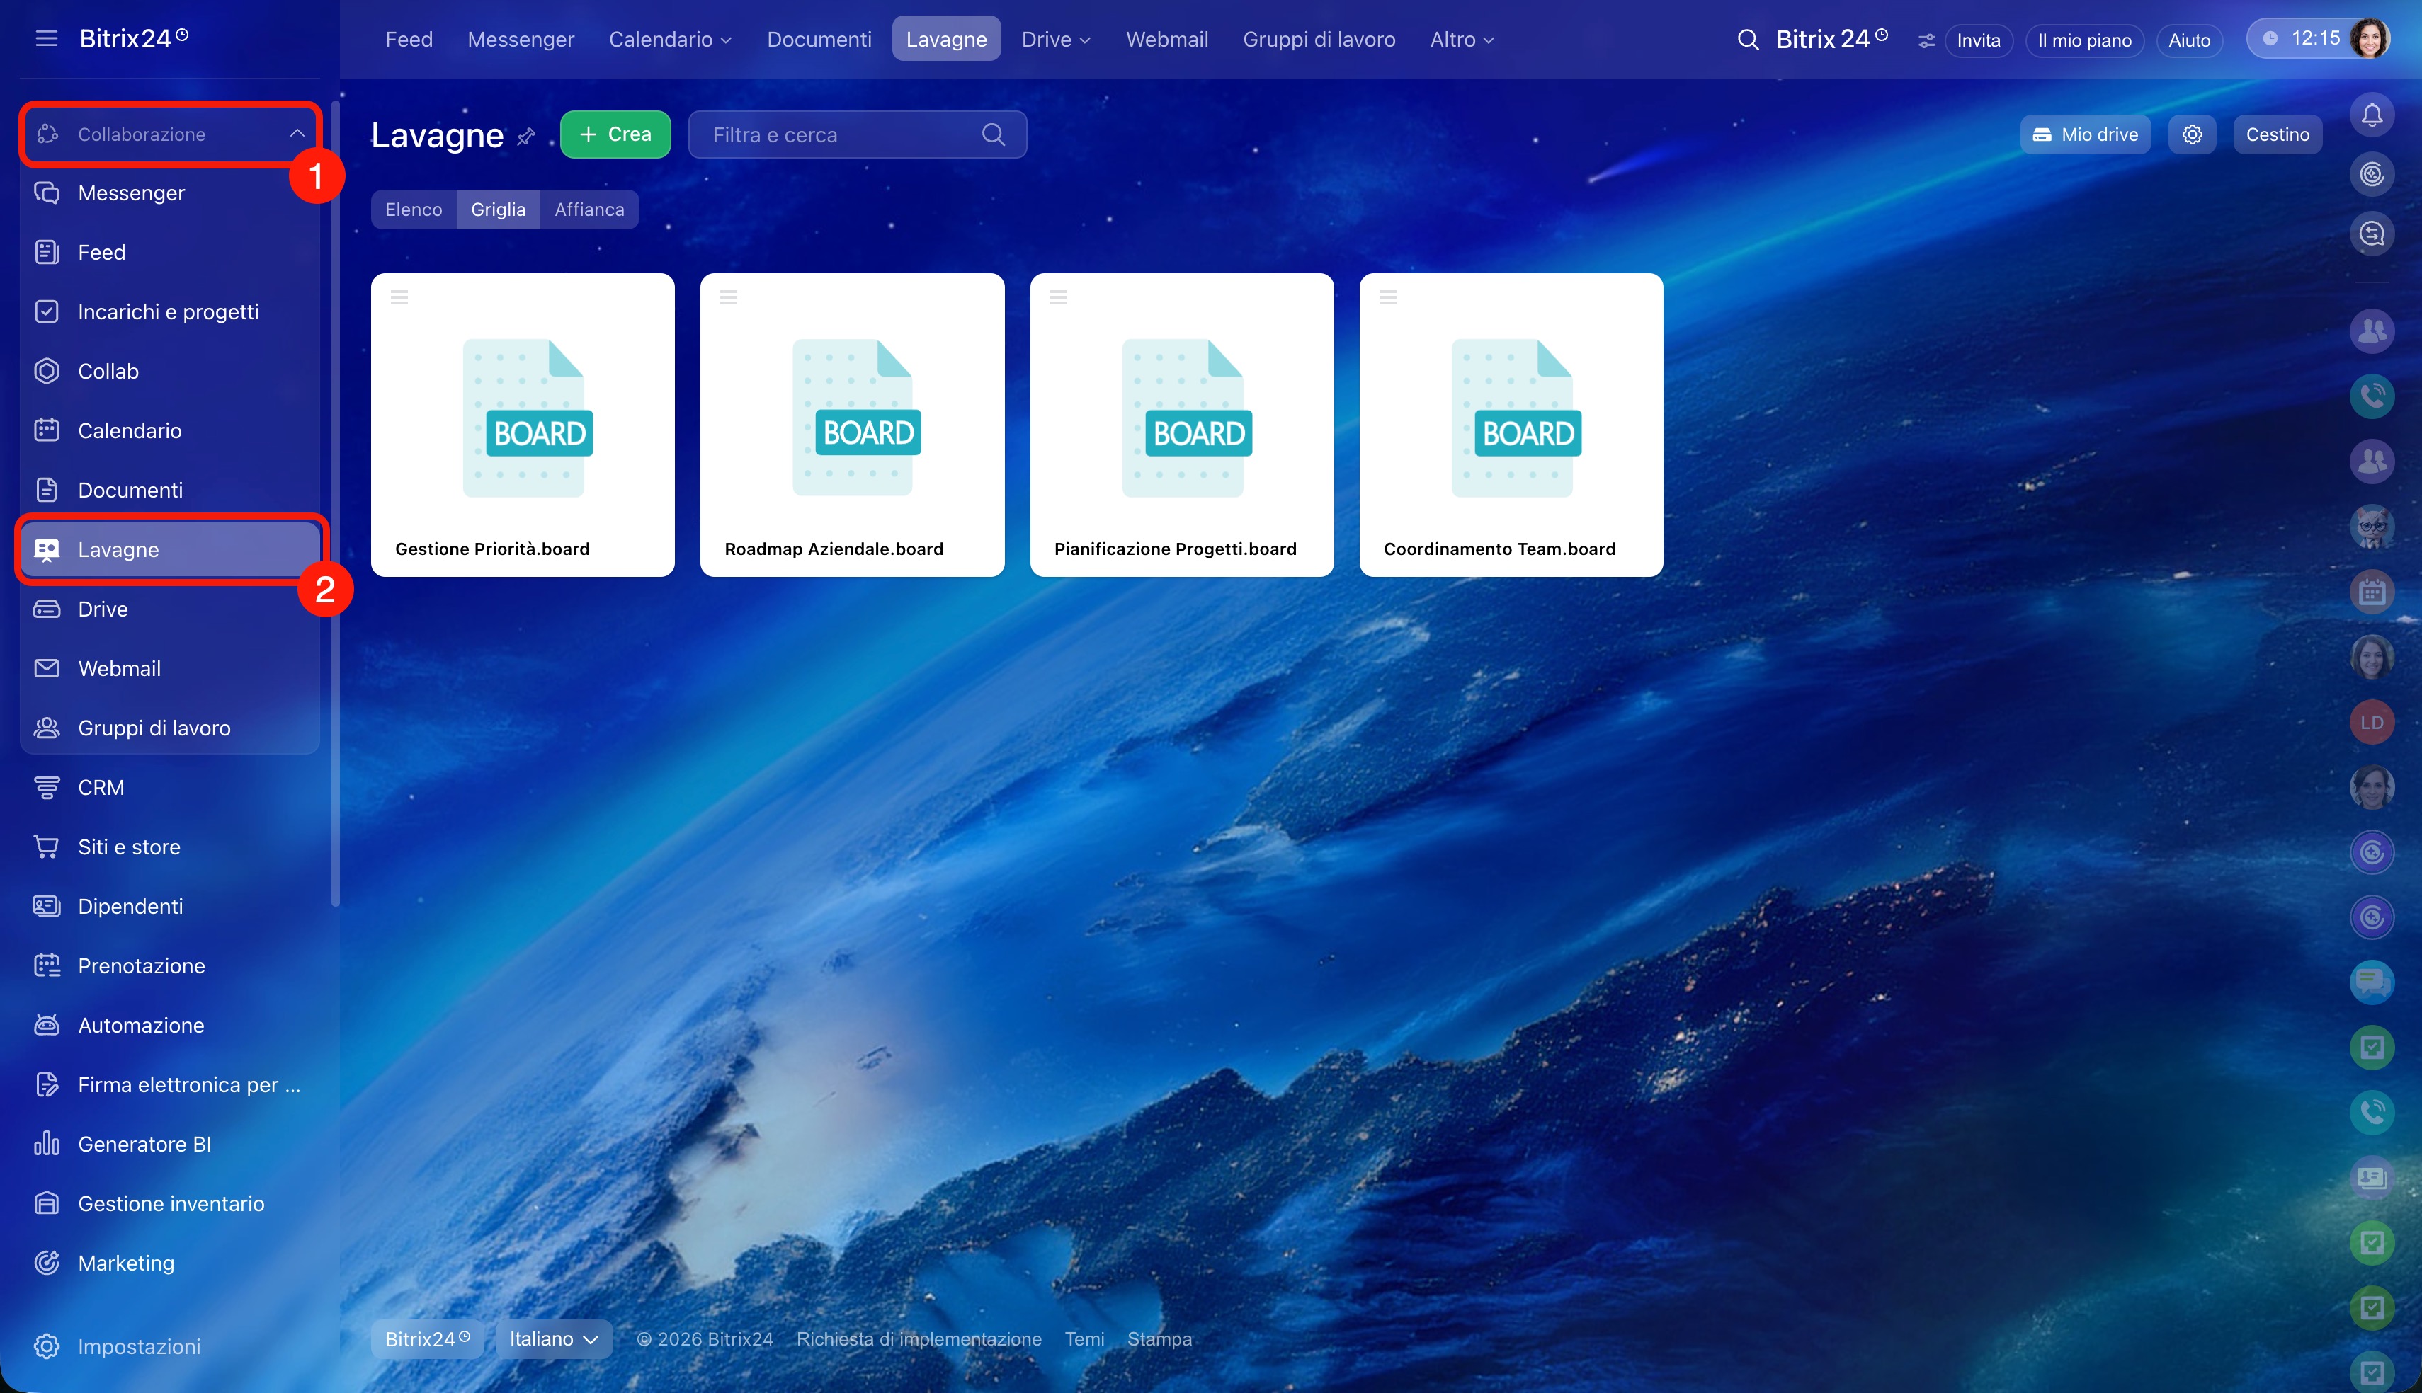Open the Altro dropdown in the top menu
Image resolution: width=2422 pixels, height=1393 pixels.
[x=1461, y=39]
